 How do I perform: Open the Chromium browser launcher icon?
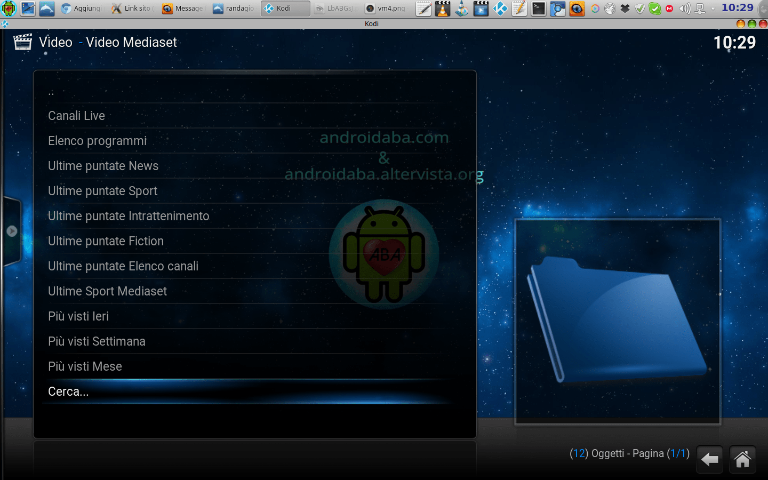(x=558, y=9)
